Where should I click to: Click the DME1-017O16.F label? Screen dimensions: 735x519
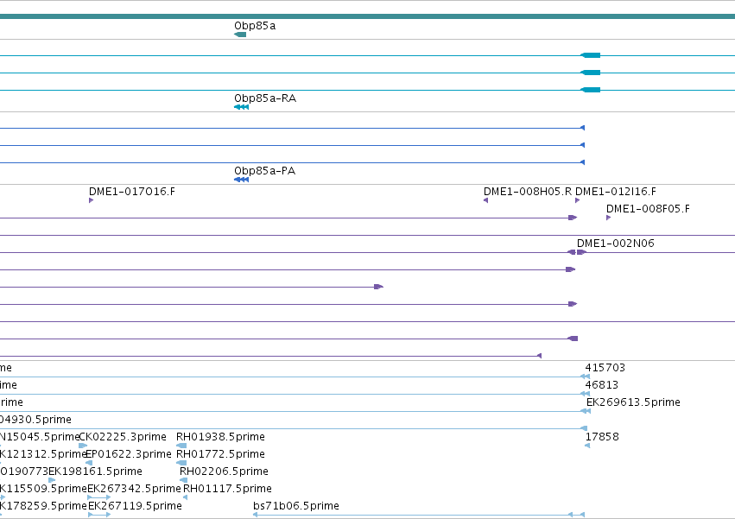[x=132, y=192]
